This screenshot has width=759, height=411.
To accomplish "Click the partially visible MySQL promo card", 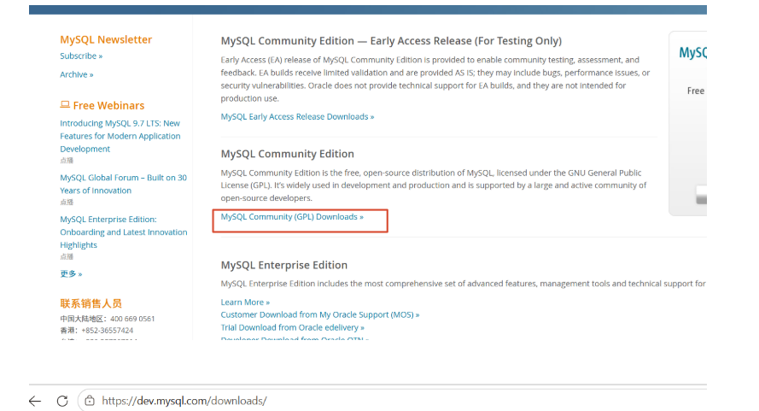I will 688,124.
